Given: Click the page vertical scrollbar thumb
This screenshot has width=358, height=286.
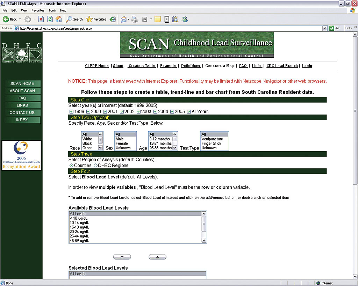Looking at the screenshot, I should (x=355, y=111).
